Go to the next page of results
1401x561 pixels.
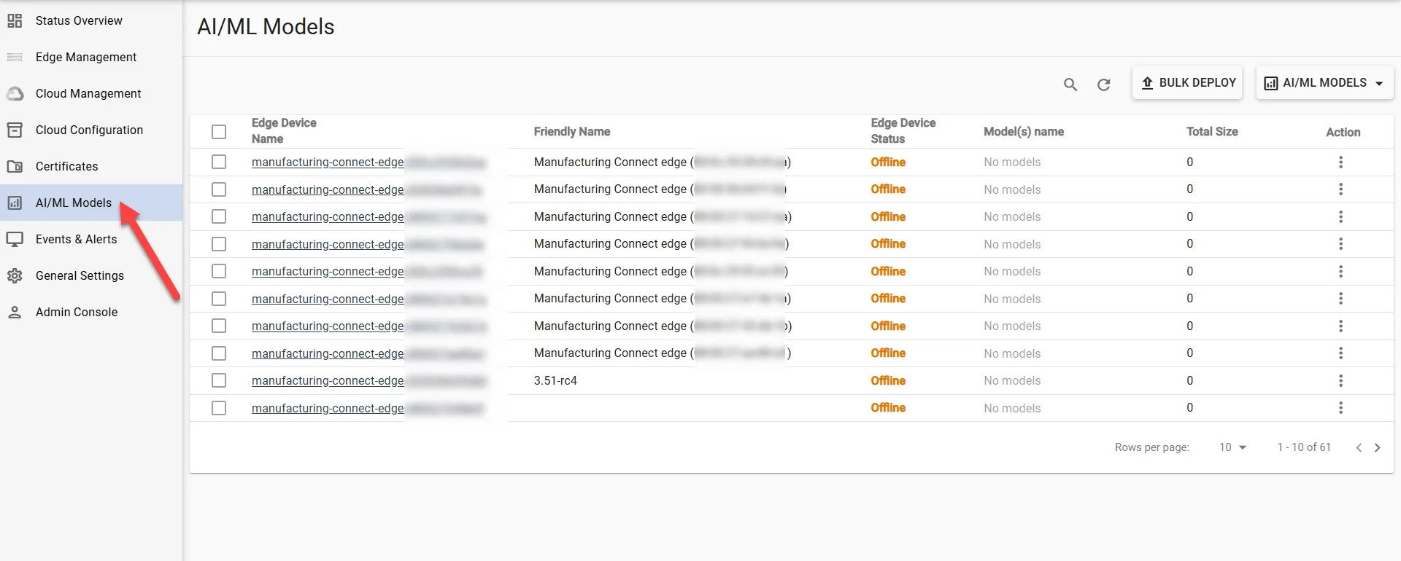coord(1378,447)
